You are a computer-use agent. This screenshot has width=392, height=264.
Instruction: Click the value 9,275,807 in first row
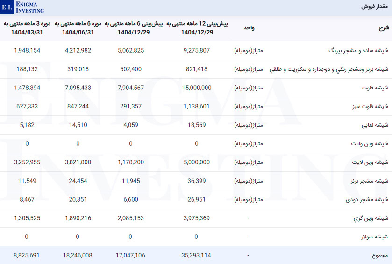point(198,50)
